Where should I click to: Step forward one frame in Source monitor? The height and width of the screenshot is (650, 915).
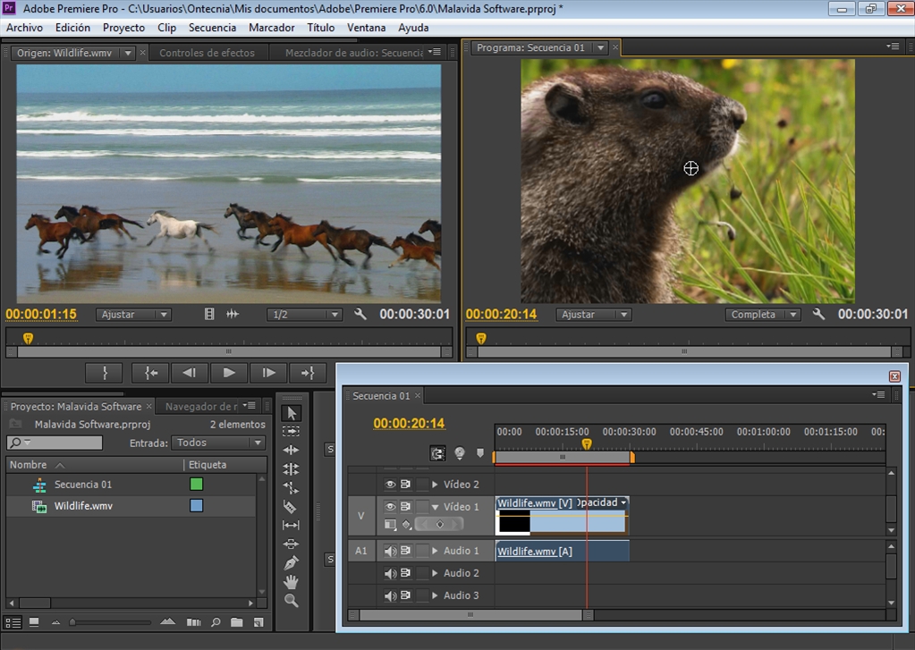(x=268, y=373)
